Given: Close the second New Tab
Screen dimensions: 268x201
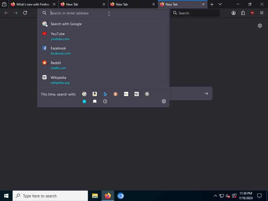Looking at the screenshot, I should pyautogui.click(x=104, y=4).
